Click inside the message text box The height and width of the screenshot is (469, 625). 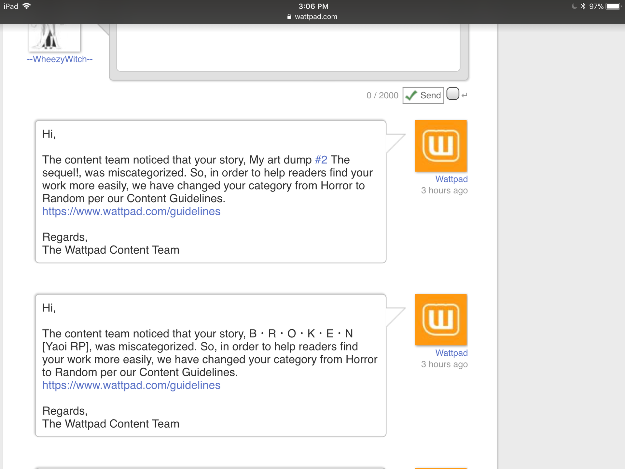click(x=288, y=48)
